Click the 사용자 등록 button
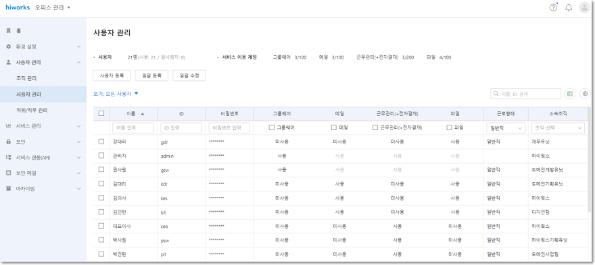595x265 pixels. pos(112,76)
